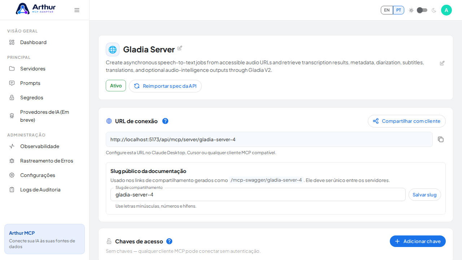The image size is (462, 260).
Task: Open the user avatar menu
Action: click(446, 10)
